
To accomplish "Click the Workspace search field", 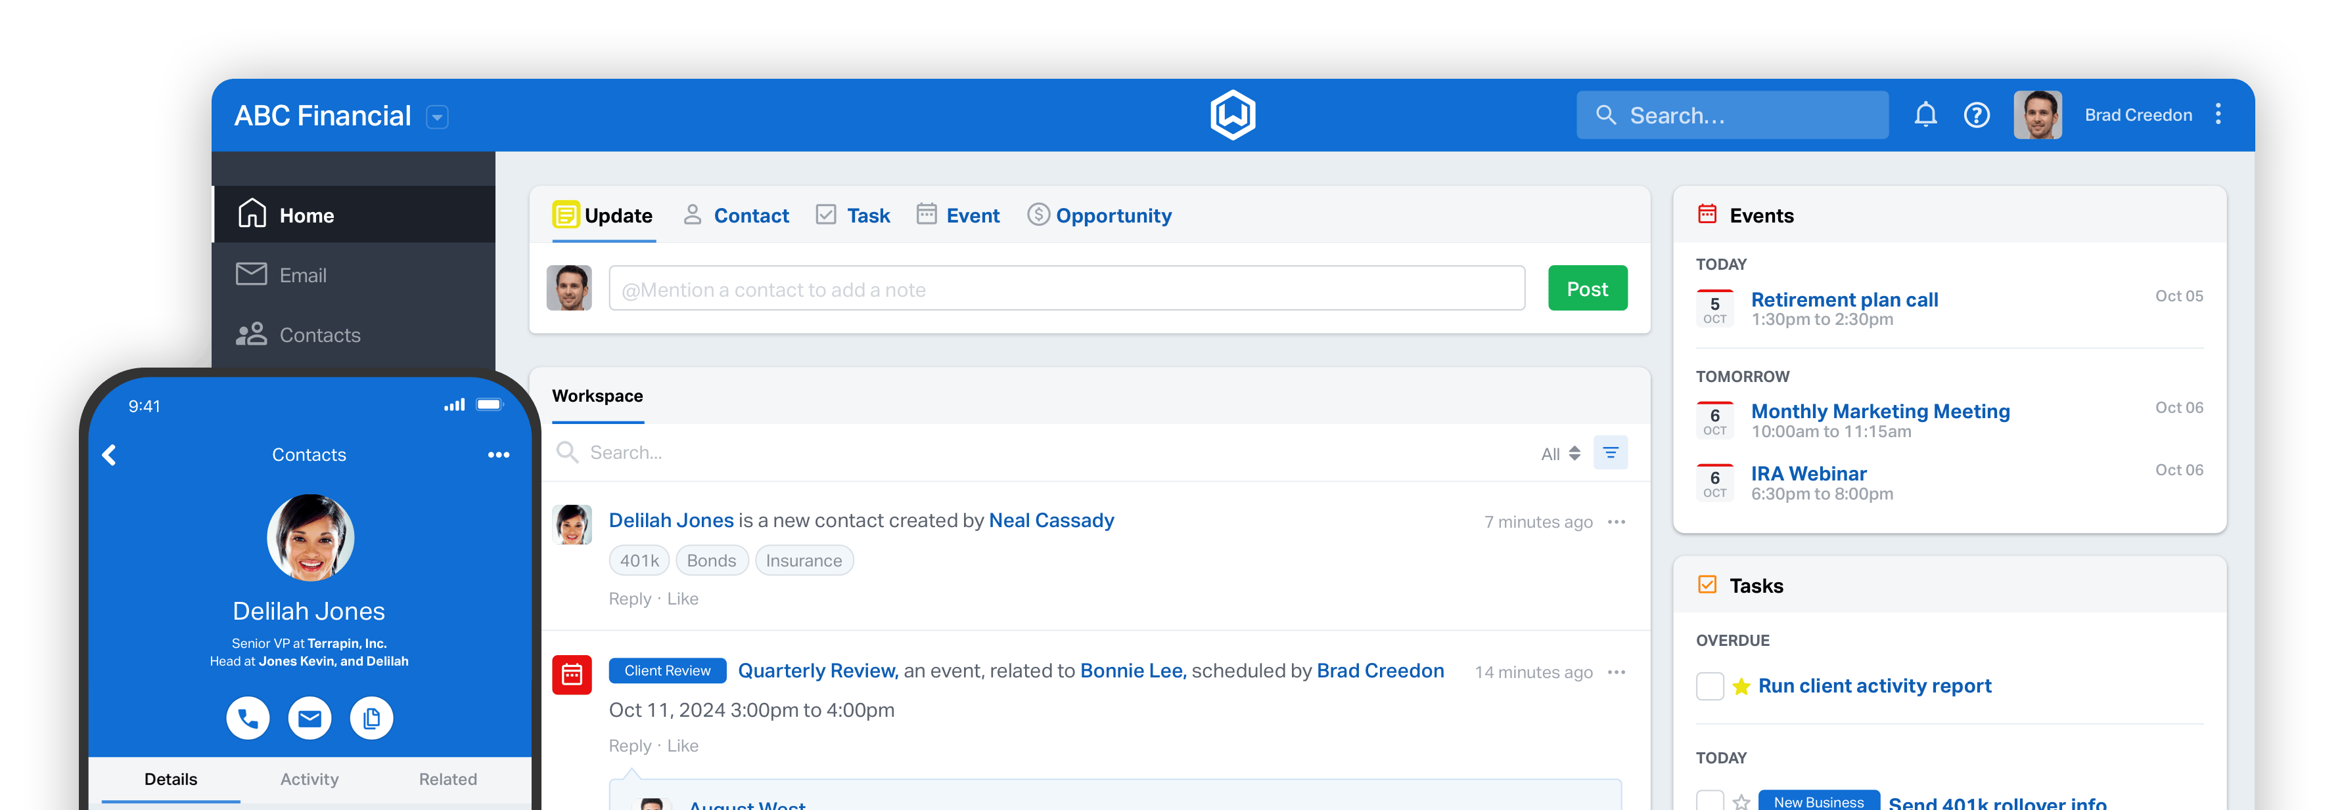I will [1036, 453].
